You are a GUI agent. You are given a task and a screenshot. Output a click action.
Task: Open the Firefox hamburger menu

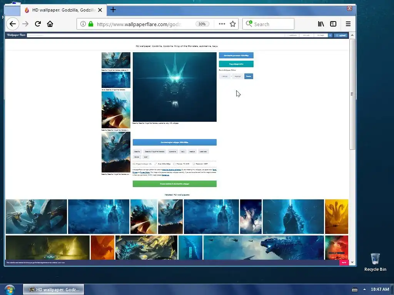click(x=348, y=24)
